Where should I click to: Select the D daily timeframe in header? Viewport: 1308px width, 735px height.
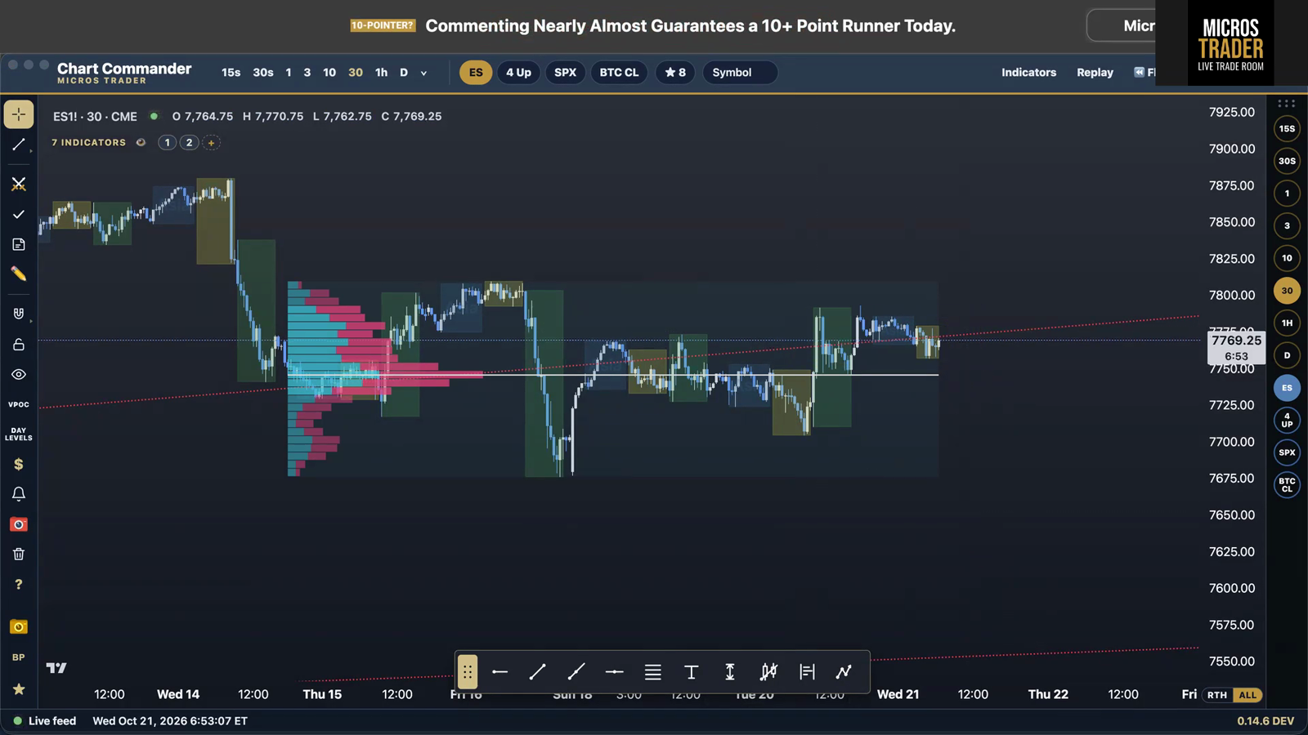tap(404, 73)
